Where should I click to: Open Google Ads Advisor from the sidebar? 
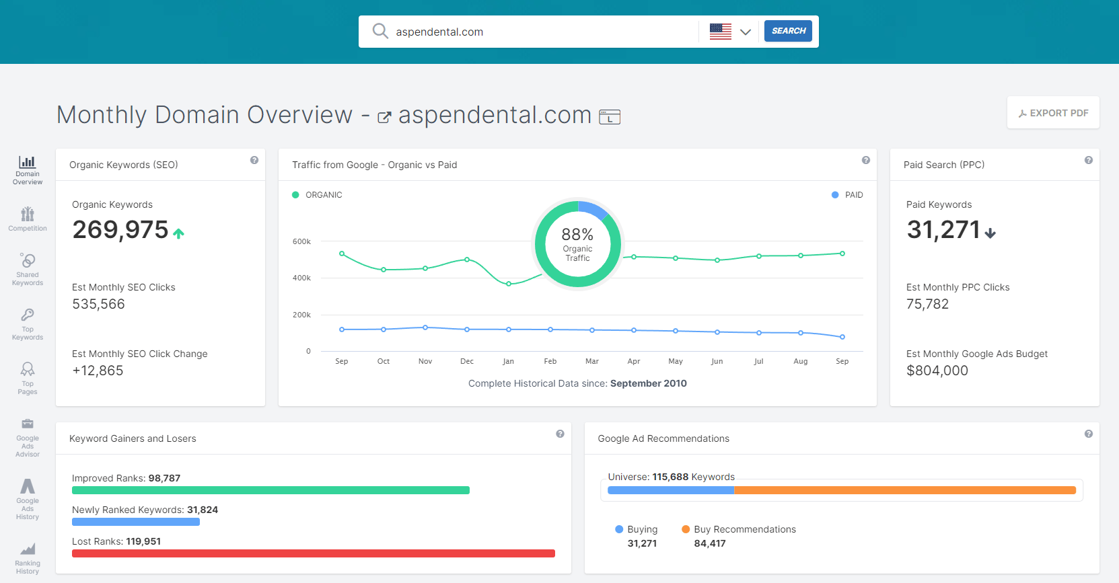28,437
